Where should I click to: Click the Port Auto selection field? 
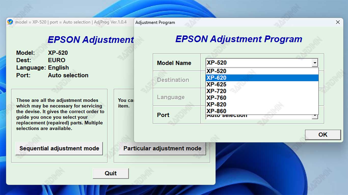[x=259, y=117]
